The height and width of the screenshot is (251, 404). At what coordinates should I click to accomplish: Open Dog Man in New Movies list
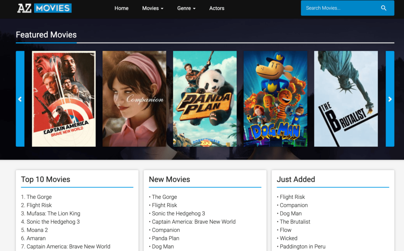(163, 246)
